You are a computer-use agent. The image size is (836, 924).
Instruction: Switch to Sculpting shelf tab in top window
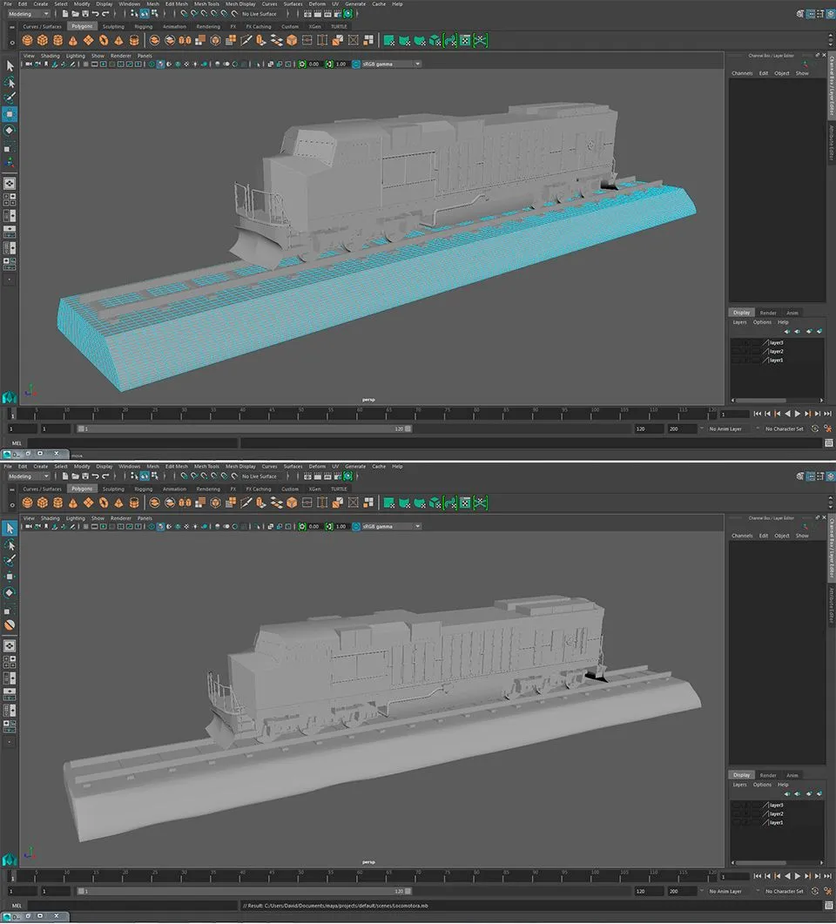113,26
